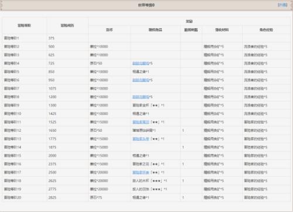Click the 1300 experience value
Viewport: 293px width, 212px height.
52,105
